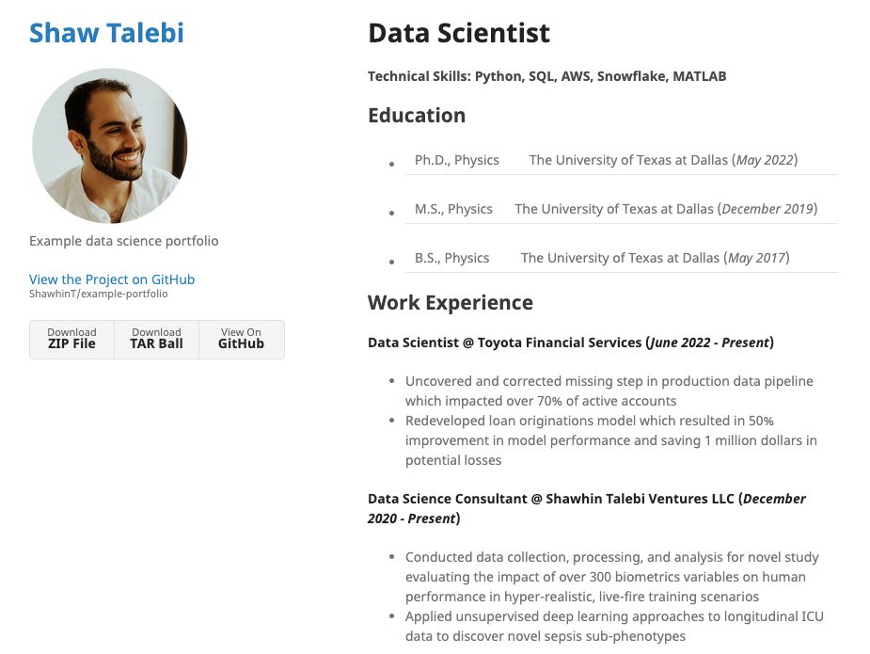
Task: Click the 'Education' section heading
Action: [417, 115]
